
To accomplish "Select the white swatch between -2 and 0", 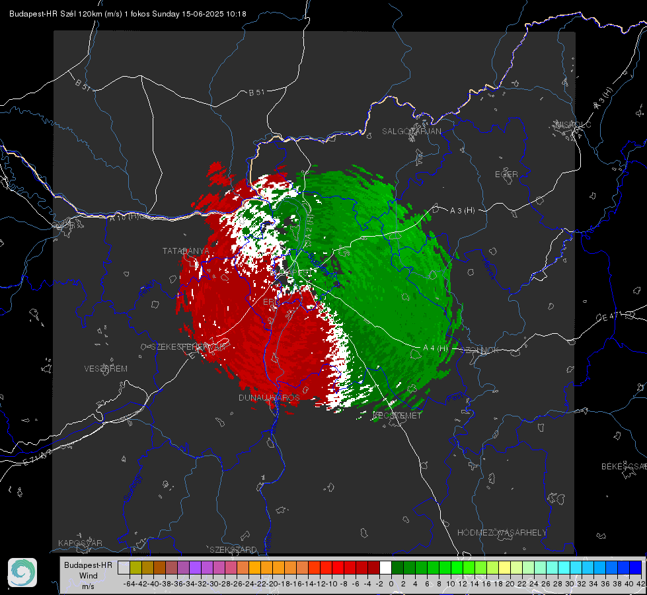I will pos(385,567).
